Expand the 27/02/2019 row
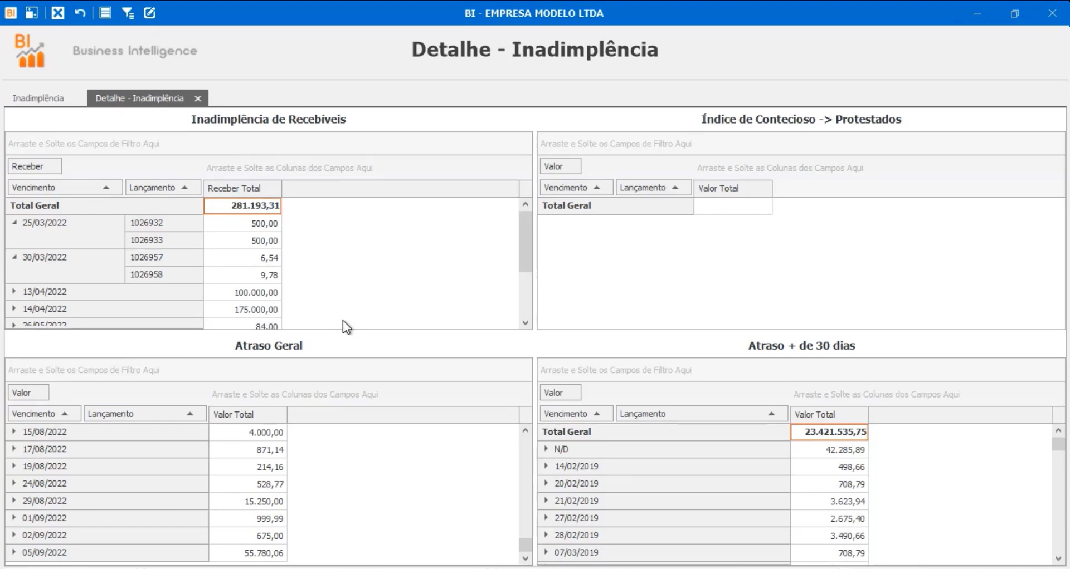Screen dimensions: 1070x569 click(547, 518)
